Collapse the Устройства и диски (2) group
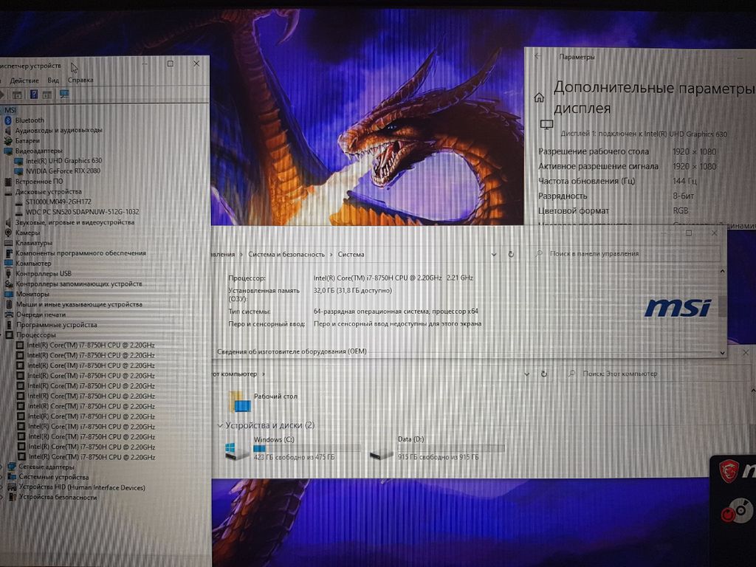 (x=220, y=426)
